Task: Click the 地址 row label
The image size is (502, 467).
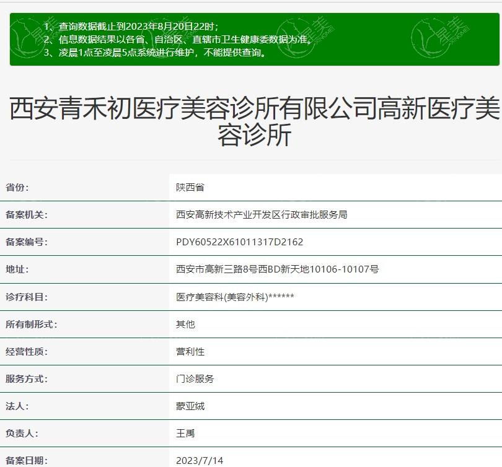Action: [x=17, y=269]
